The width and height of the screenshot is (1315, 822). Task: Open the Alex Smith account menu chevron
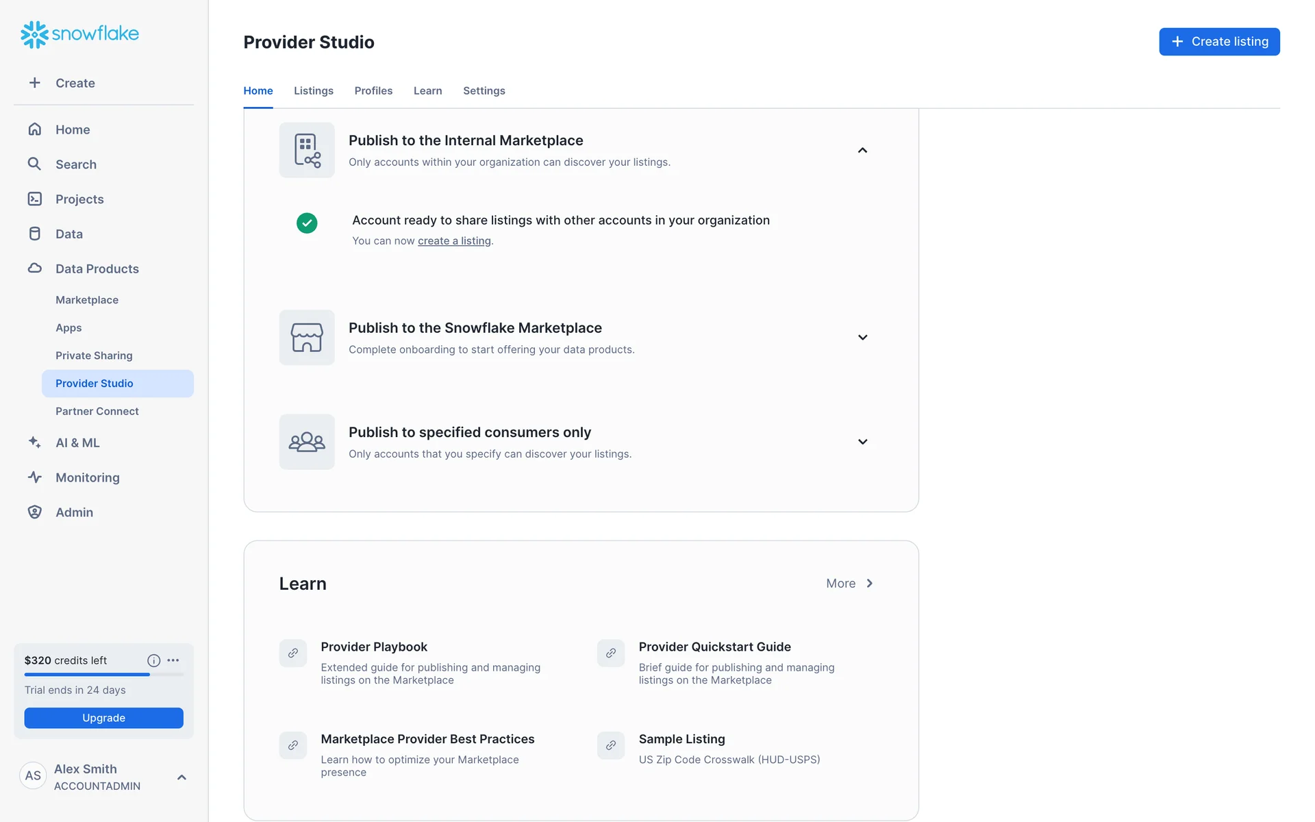click(181, 777)
